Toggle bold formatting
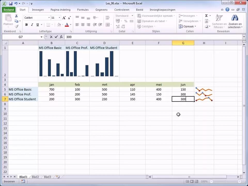The width and height of the screenshot is (248, 186). [x=26, y=25]
